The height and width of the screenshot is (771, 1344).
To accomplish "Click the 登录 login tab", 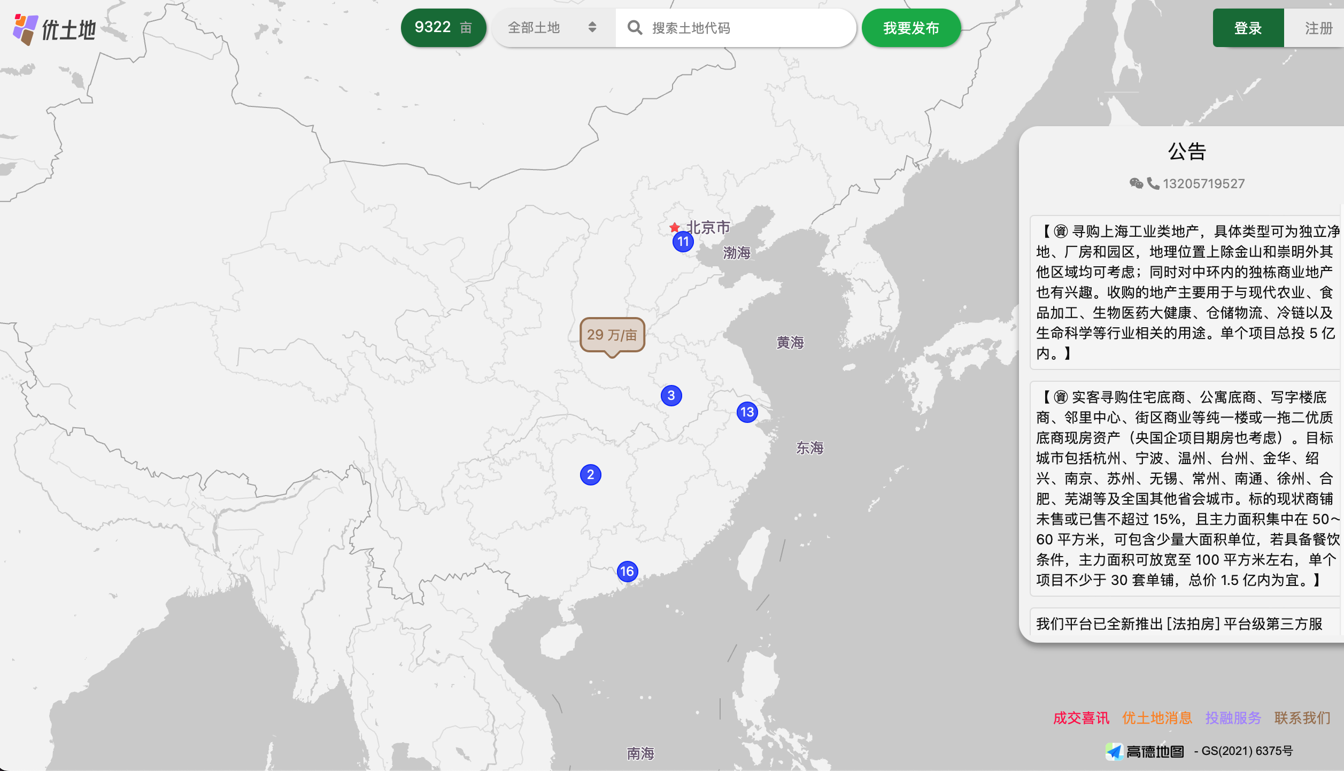I will pos(1248,28).
